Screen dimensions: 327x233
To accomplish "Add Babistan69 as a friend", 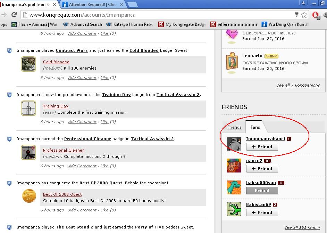I will pyautogui.click(x=262, y=212).
